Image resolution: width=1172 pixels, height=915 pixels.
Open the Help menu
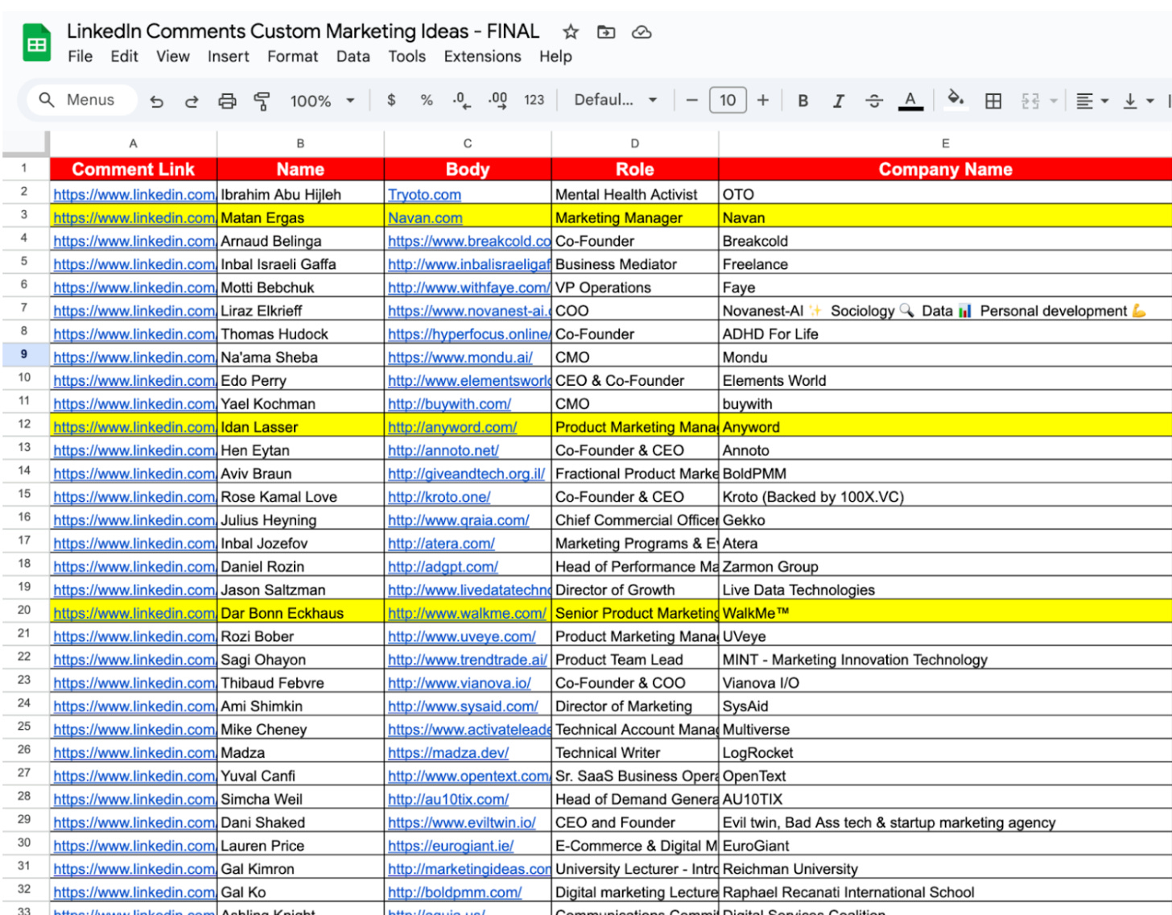555,56
